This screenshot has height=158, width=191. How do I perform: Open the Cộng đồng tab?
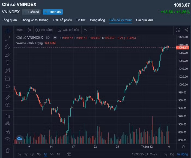coord(97,20)
